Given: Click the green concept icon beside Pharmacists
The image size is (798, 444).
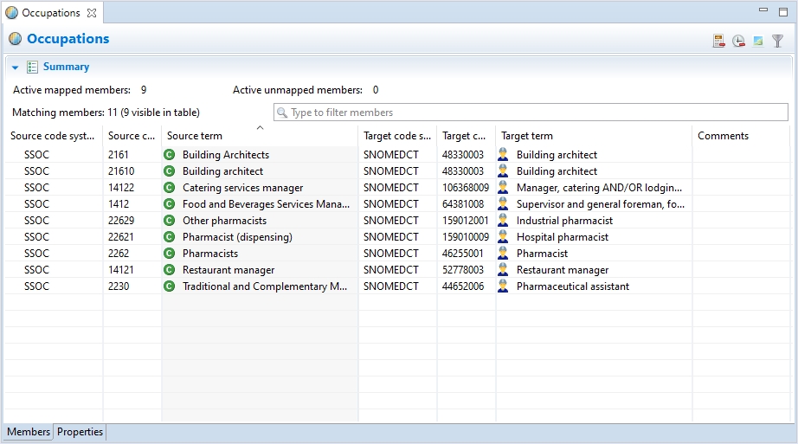Looking at the screenshot, I should pyautogui.click(x=170, y=254).
